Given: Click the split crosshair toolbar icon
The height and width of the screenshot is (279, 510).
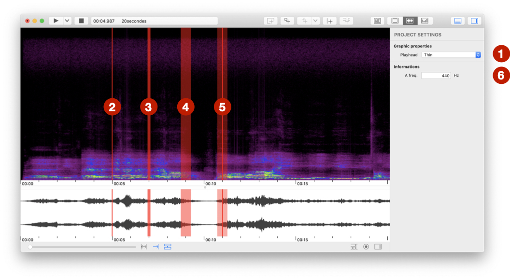Looking at the screenshot, I should click(x=346, y=21).
